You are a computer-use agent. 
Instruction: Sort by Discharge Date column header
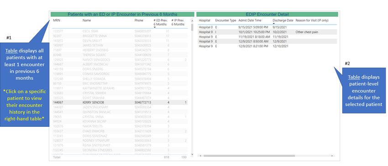pyautogui.click(x=283, y=20)
